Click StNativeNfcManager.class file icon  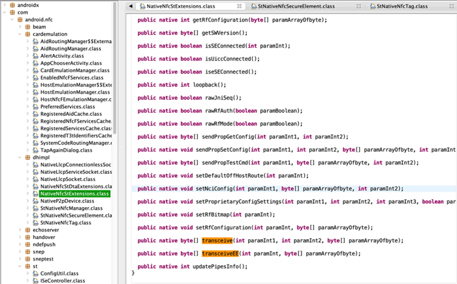(x=35, y=208)
